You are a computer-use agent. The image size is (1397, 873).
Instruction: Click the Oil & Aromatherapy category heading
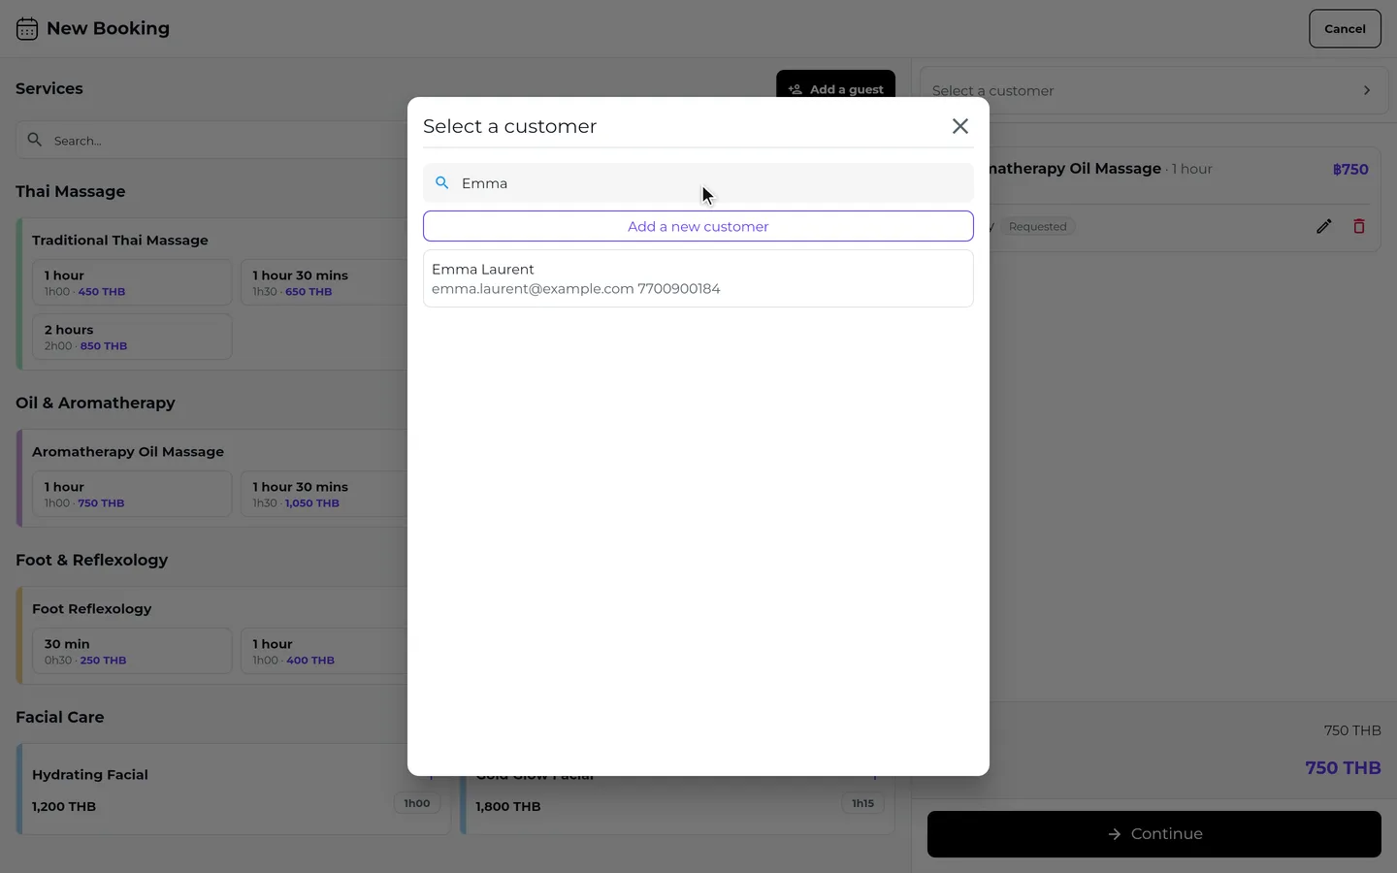[95, 403]
